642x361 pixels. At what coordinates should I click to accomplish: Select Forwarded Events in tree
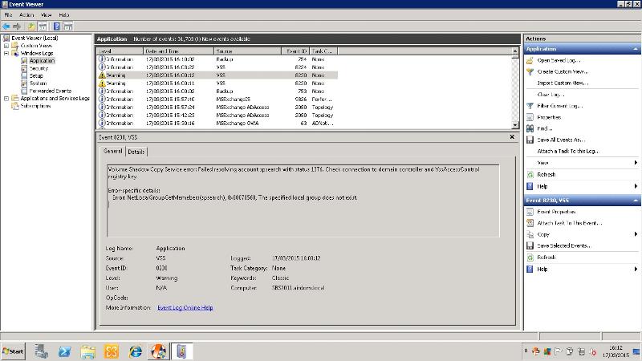(x=50, y=91)
